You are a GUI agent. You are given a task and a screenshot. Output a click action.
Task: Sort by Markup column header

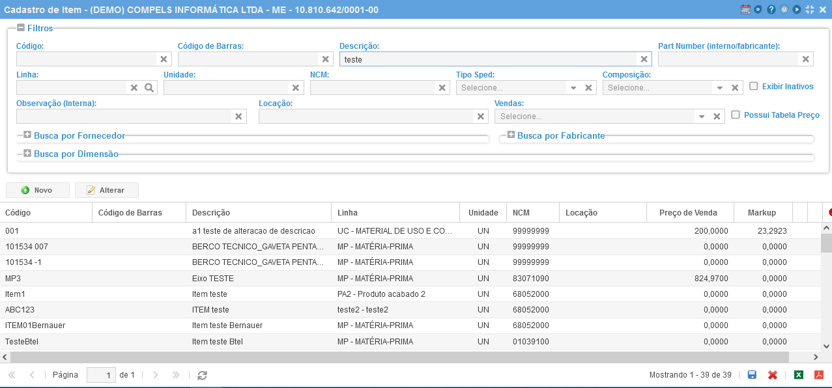pos(763,213)
